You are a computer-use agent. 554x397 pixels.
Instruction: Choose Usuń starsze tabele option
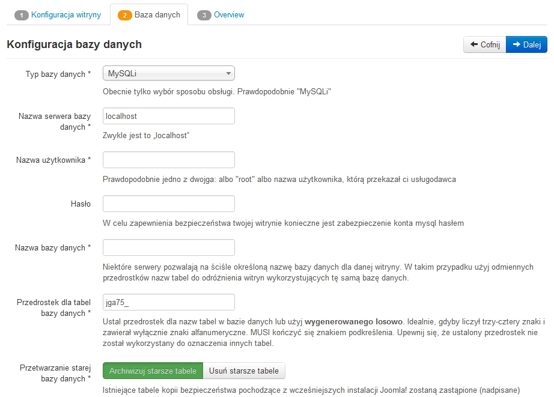(244, 371)
